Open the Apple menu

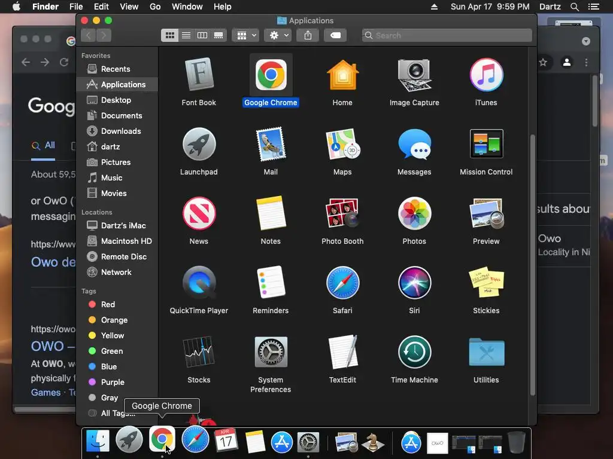16,7
